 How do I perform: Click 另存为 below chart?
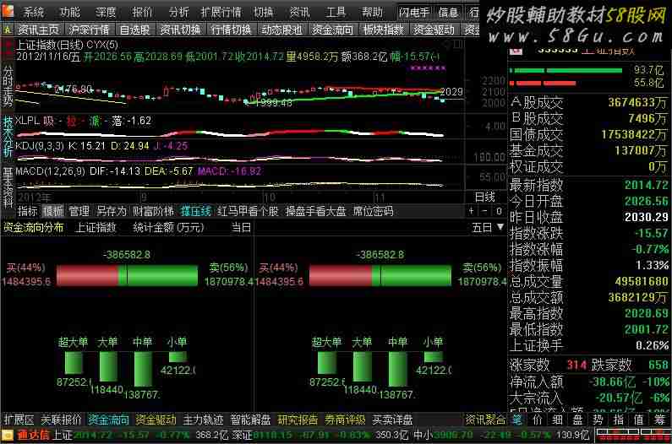112,211
